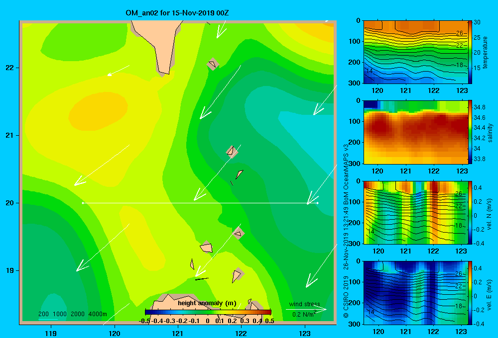498x338 pixels.
Task: Click the temperature depth section plot
Action: click(x=416, y=52)
